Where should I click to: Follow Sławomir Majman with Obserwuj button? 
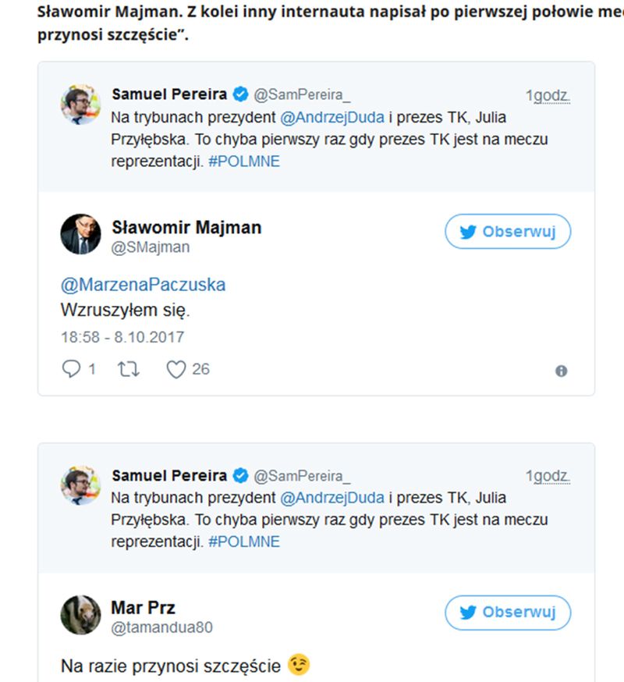[x=508, y=232]
